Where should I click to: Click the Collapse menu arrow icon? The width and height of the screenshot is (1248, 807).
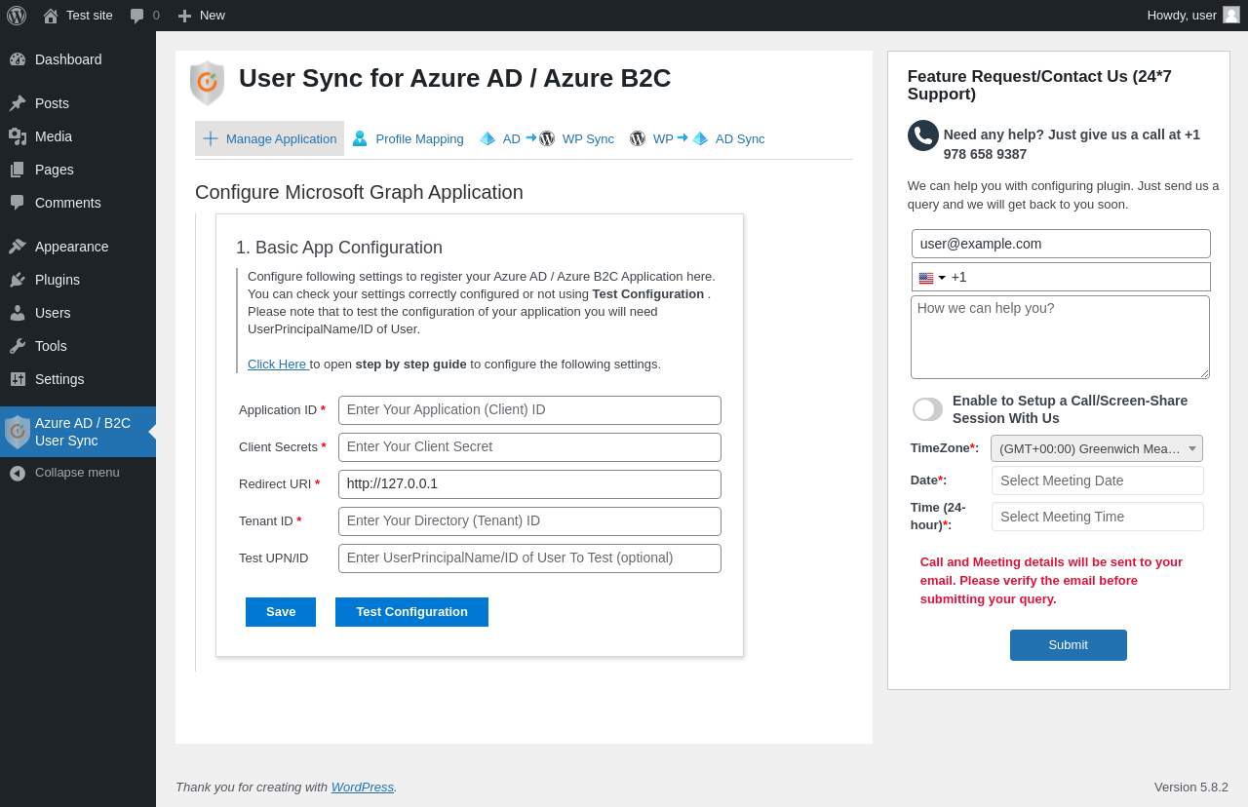18,473
